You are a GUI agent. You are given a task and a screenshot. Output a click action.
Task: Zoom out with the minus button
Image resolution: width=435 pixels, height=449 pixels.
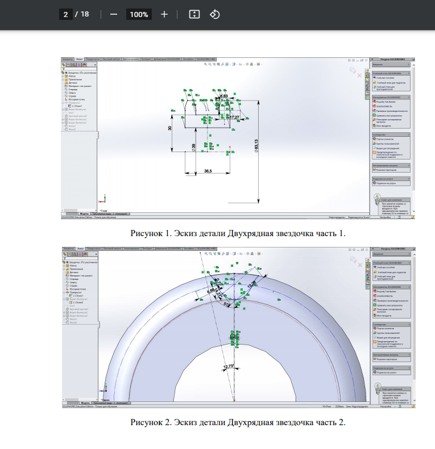pos(114,14)
